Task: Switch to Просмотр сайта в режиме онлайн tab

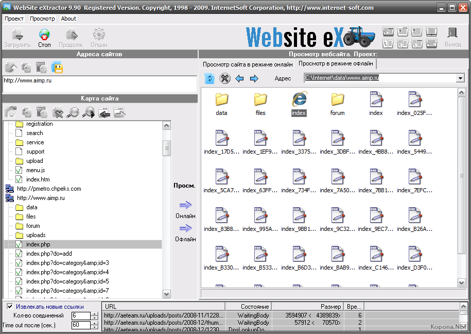Action: [x=248, y=64]
